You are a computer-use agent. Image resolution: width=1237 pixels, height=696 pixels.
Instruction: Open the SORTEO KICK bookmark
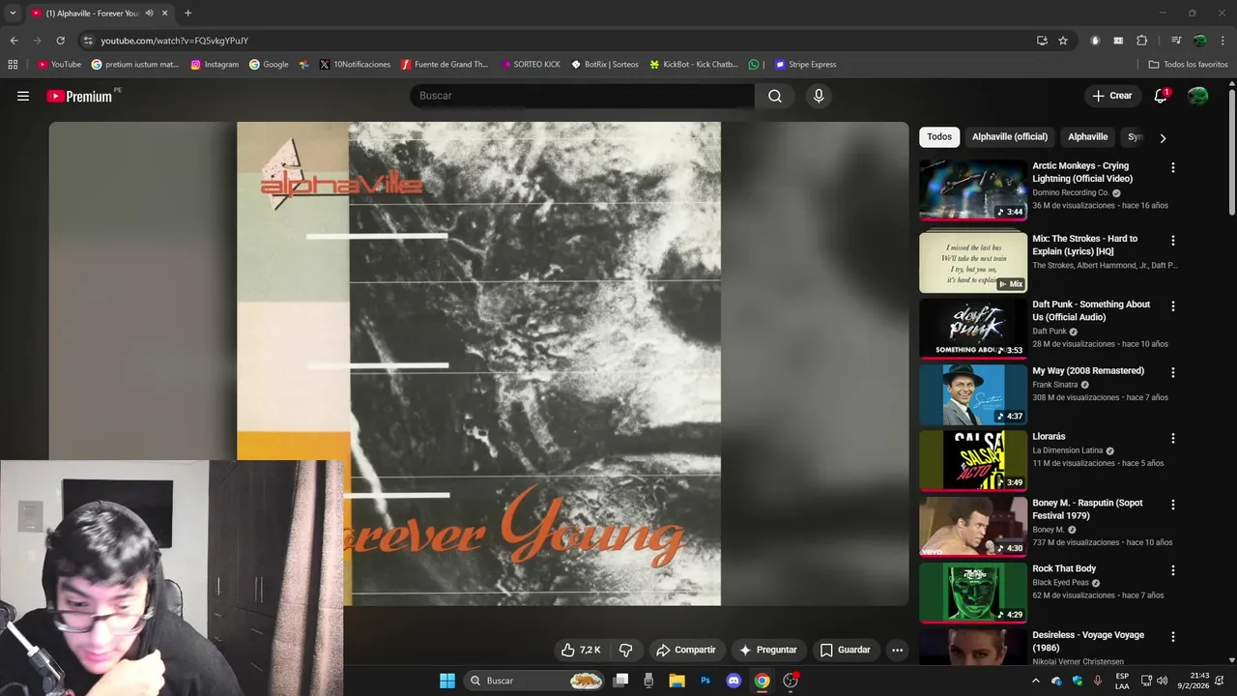[531, 65]
